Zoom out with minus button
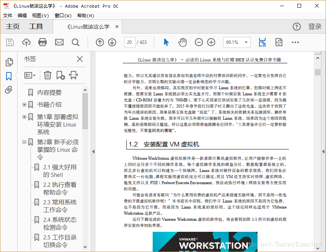Image resolution: width=326 pixels, height=252 pixels. [199, 42]
